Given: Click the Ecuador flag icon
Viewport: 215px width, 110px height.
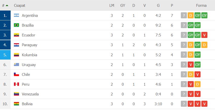Looking at the screenshot, I should pos(16,35).
